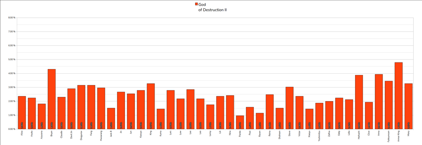Image resolution: width=422 pixels, height=145 pixels.
Task: Click the 'Jin' x-axis label
Action: tap(121, 132)
